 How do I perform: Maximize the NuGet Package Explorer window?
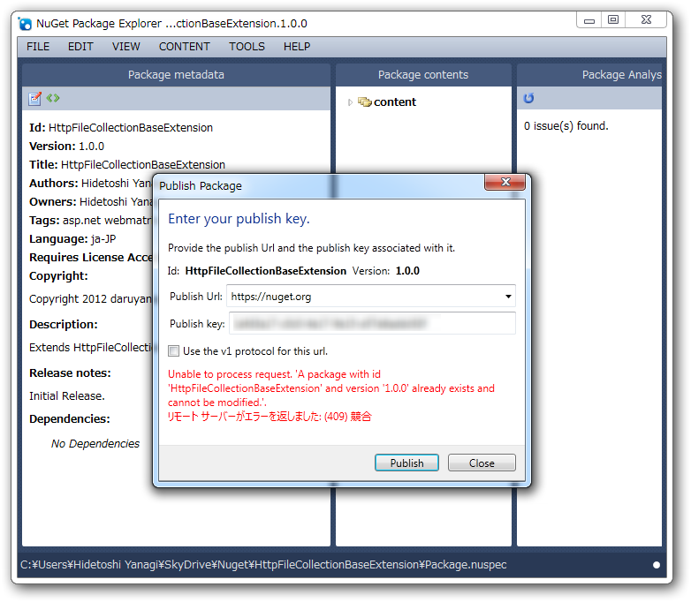pyautogui.click(x=613, y=20)
